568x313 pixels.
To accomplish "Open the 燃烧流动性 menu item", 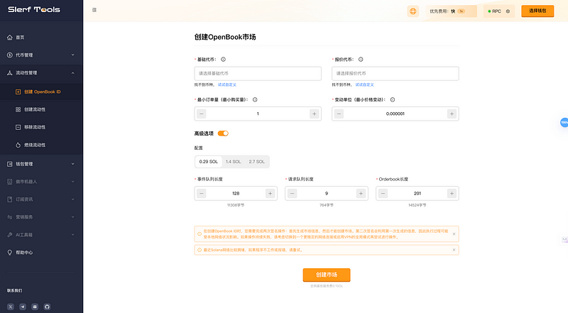I will coord(41,145).
